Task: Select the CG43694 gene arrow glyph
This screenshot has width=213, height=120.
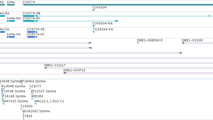Action: point(93,10)
